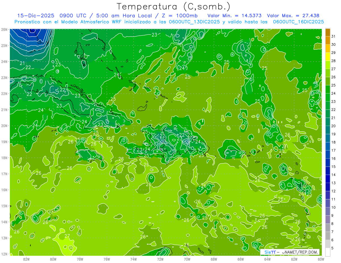Click the "21" contour label on the map

22,63
